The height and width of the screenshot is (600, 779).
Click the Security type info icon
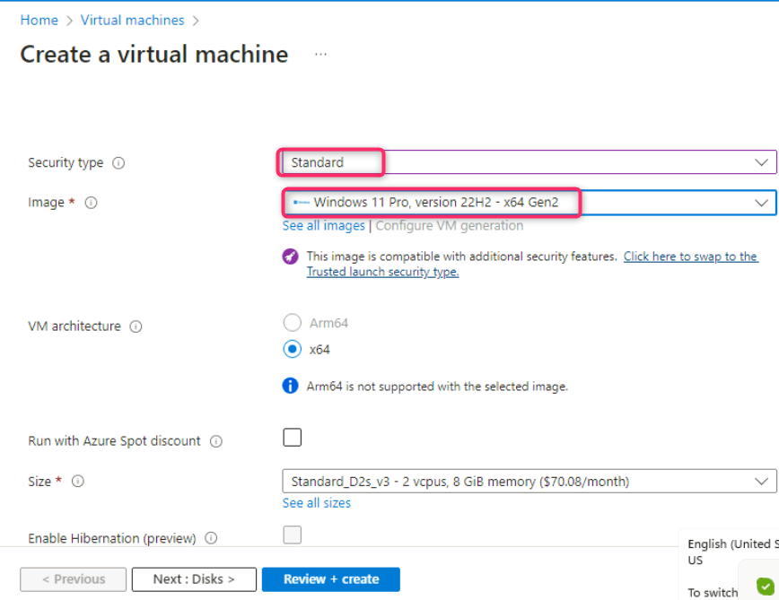coord(118,163)
